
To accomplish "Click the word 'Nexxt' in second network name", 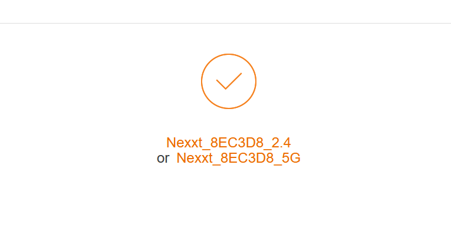I will pos(195,158).
